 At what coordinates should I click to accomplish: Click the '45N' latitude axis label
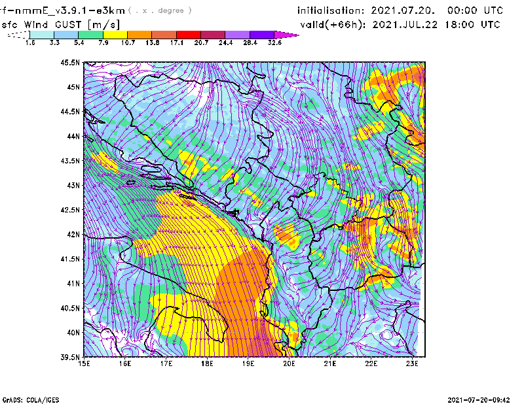pyautogui.click(x=73, y=87)
